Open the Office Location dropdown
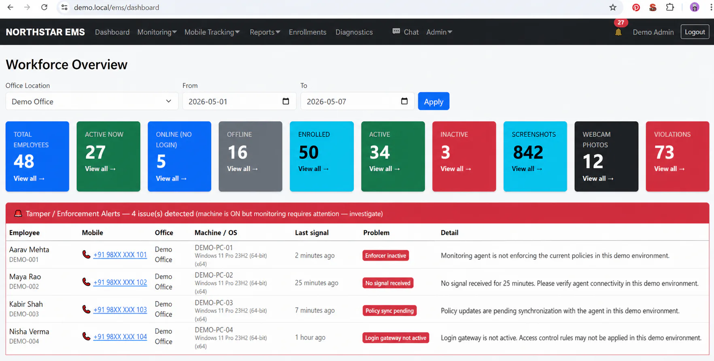This screenshot has width=714, height=361. (92, 101)
